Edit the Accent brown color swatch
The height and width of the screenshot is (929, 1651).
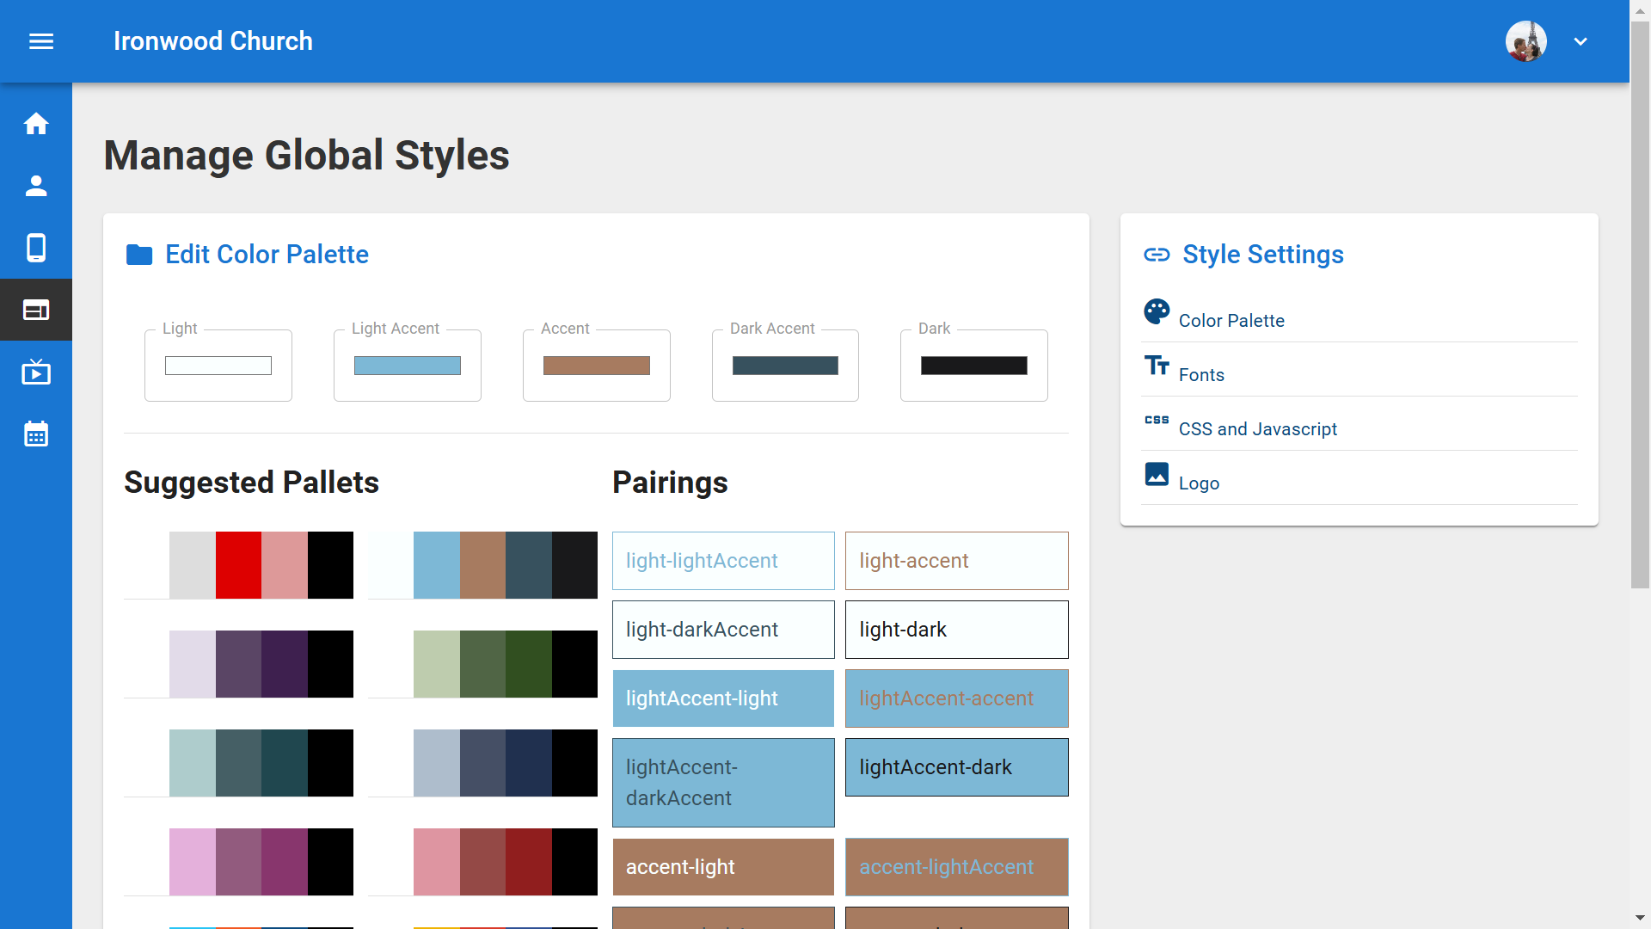click(596, 366)
